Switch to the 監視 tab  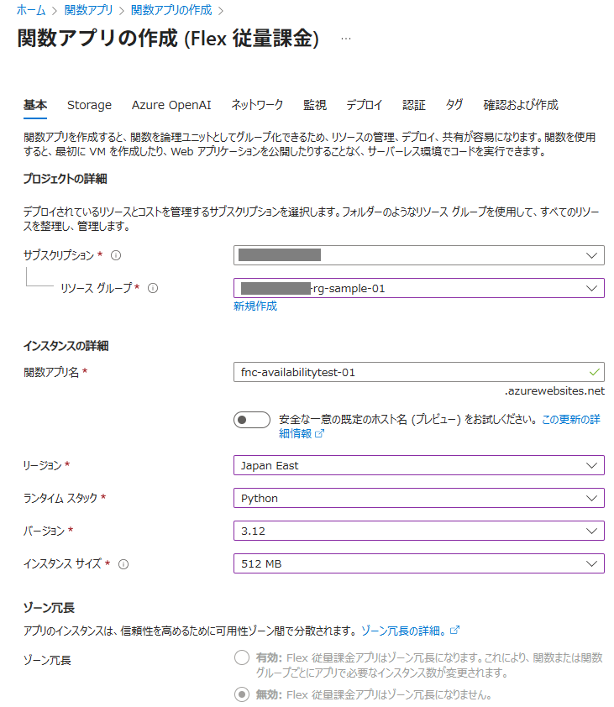point(315,105)
